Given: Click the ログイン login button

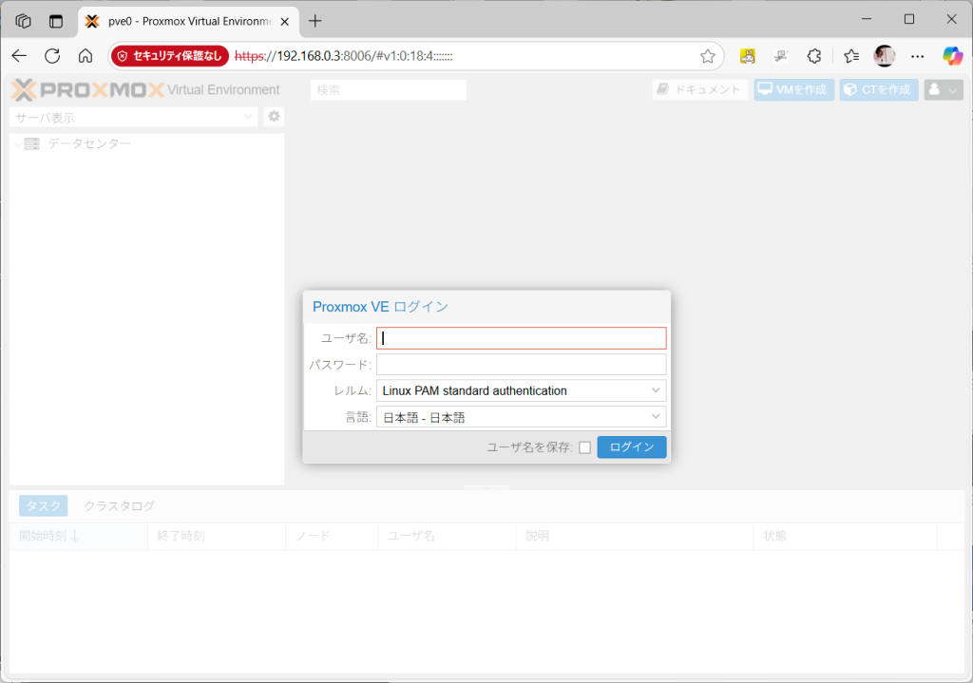Looking at the screenshot, I should click(x=632, y=447).
